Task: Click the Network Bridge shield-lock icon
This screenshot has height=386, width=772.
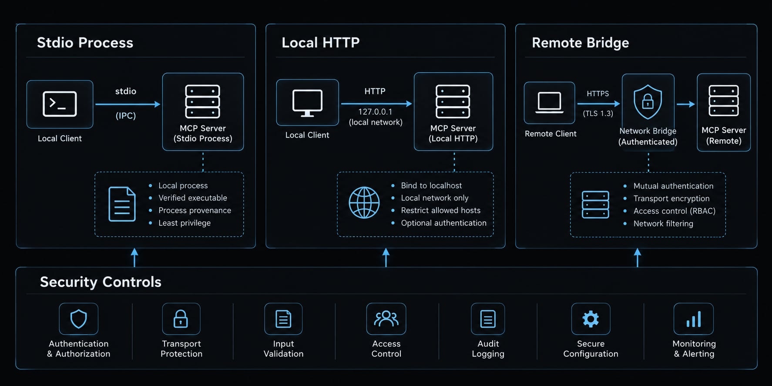Action: [x=648, y=102]
